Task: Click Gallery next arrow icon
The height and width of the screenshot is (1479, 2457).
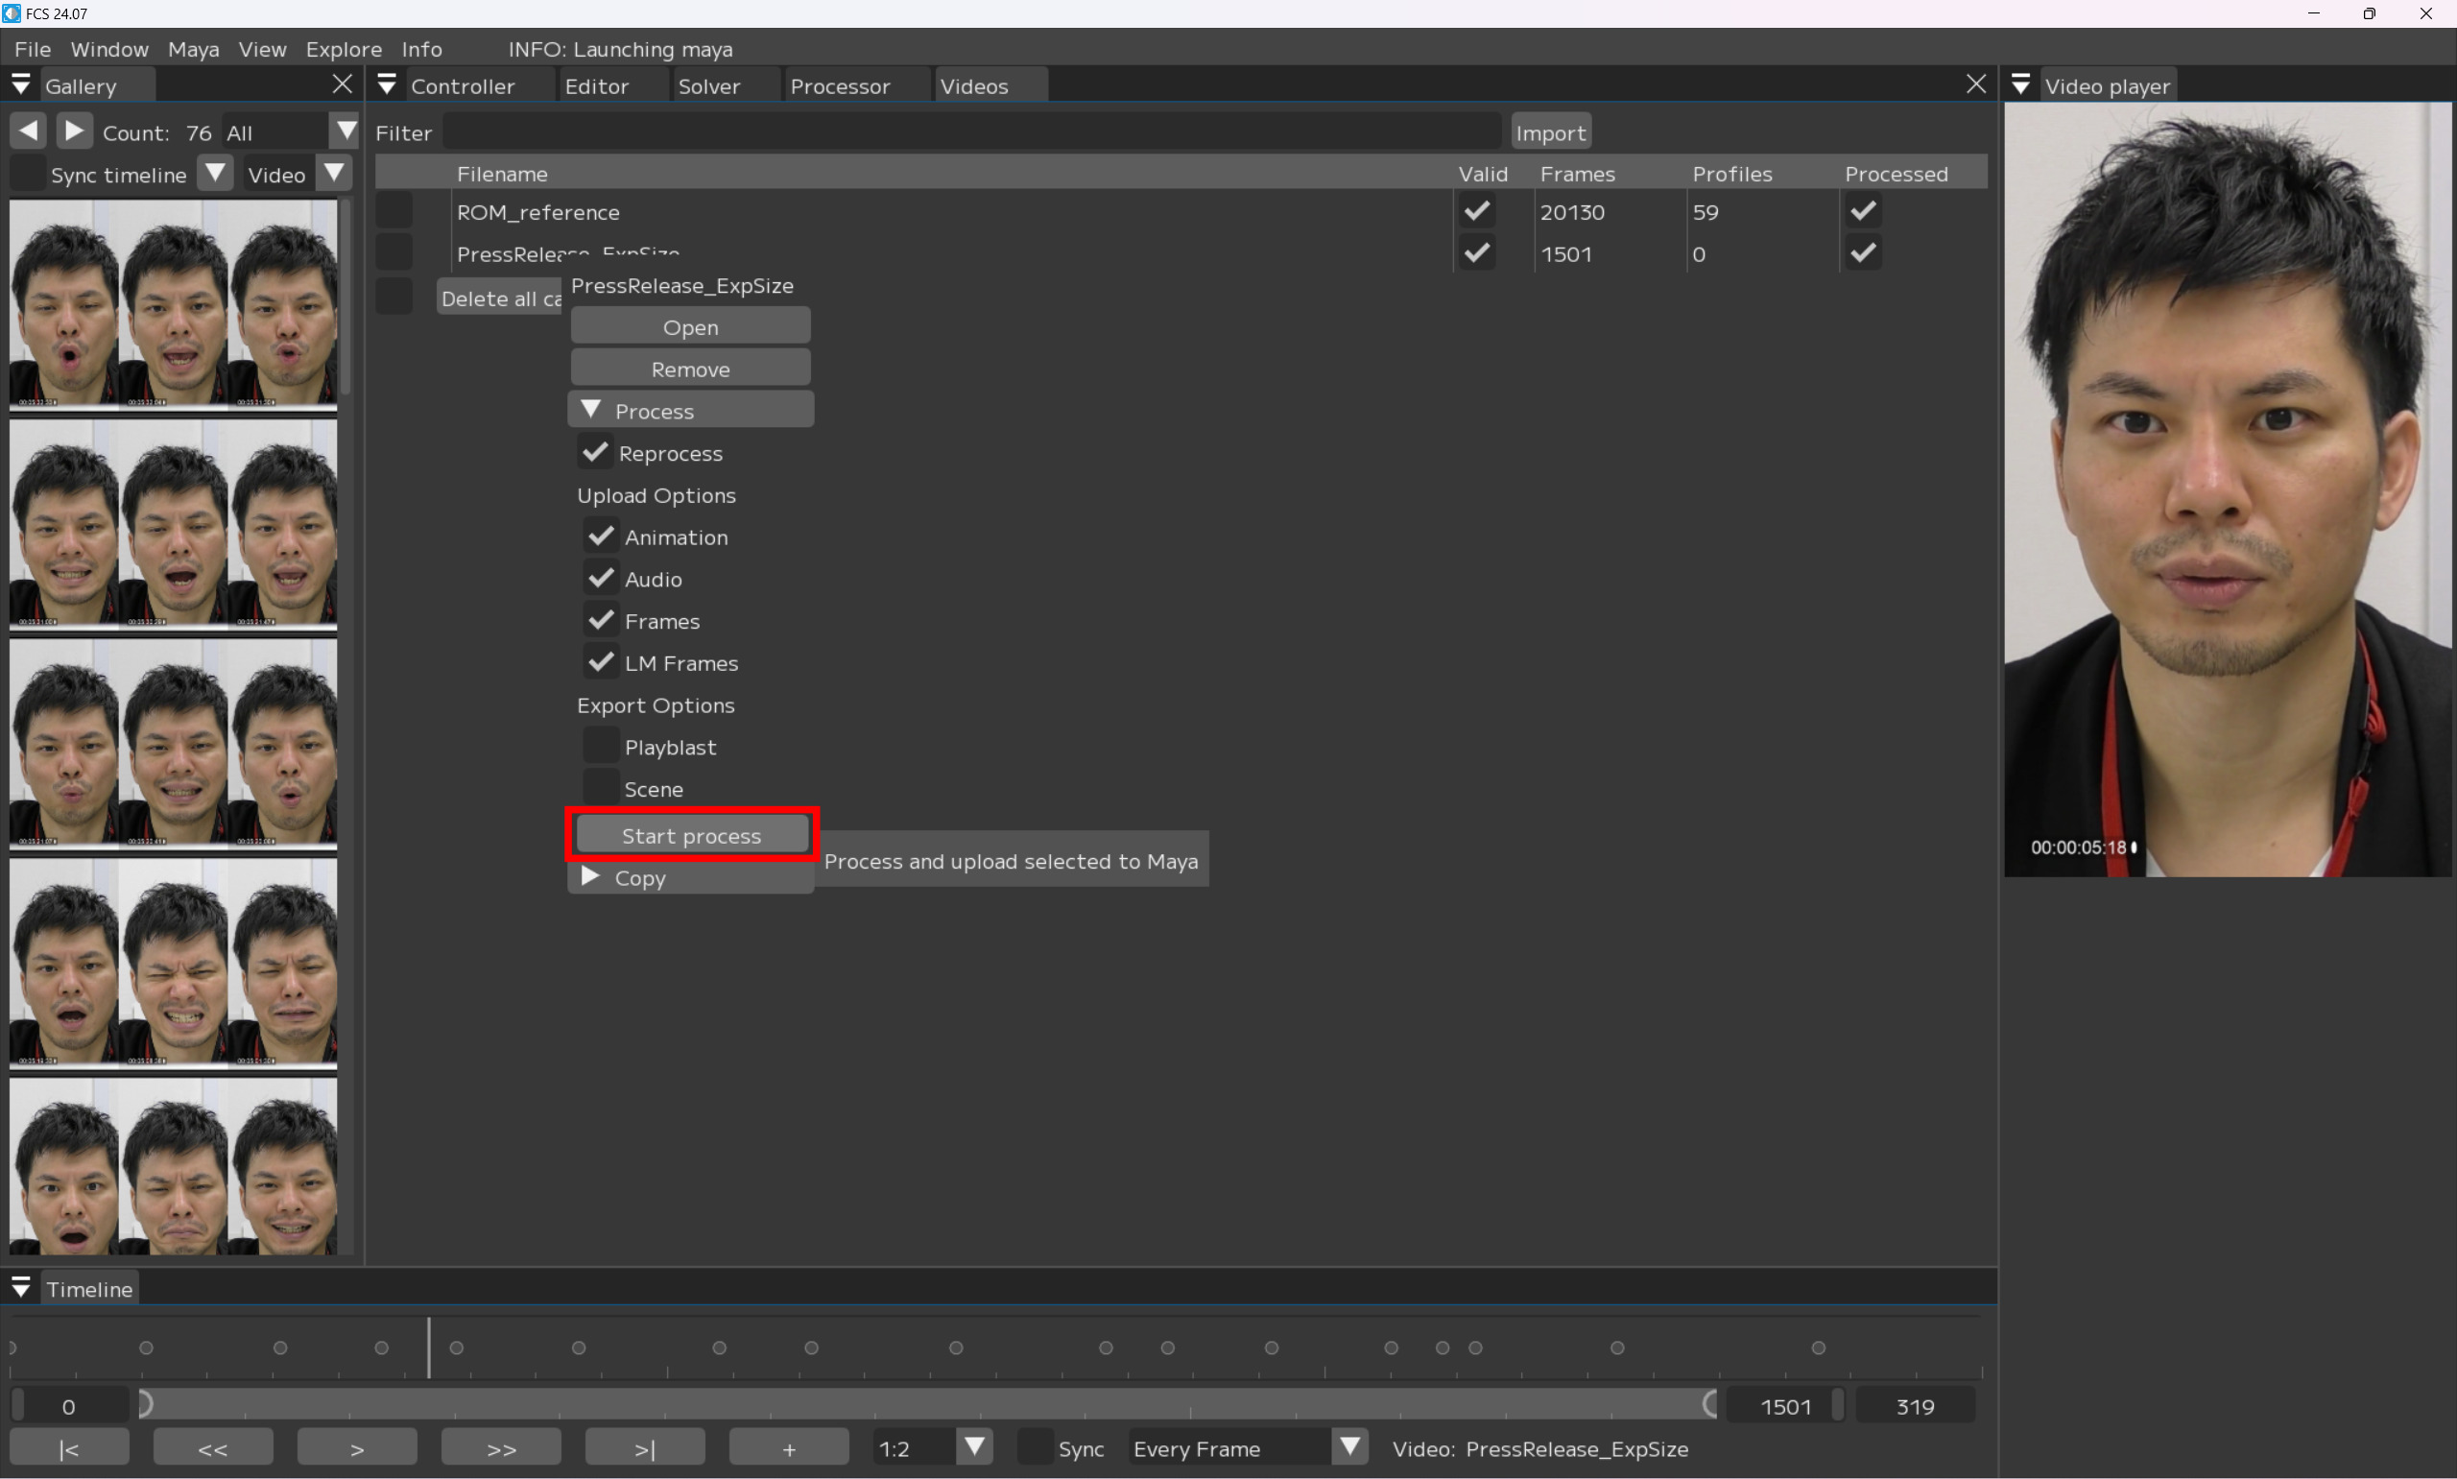Action: (x=74, y=131)
